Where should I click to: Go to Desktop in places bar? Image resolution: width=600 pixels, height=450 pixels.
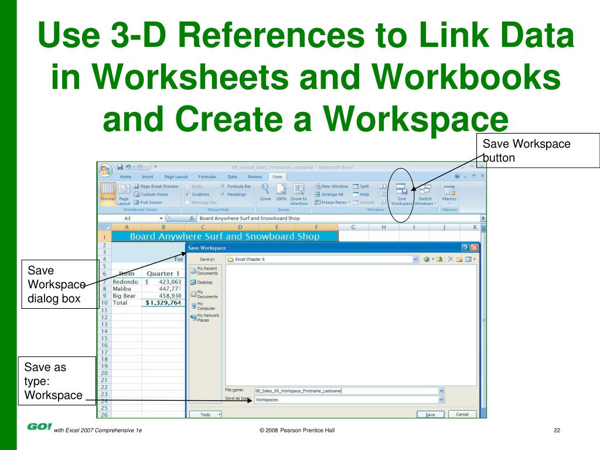point(202,282)
